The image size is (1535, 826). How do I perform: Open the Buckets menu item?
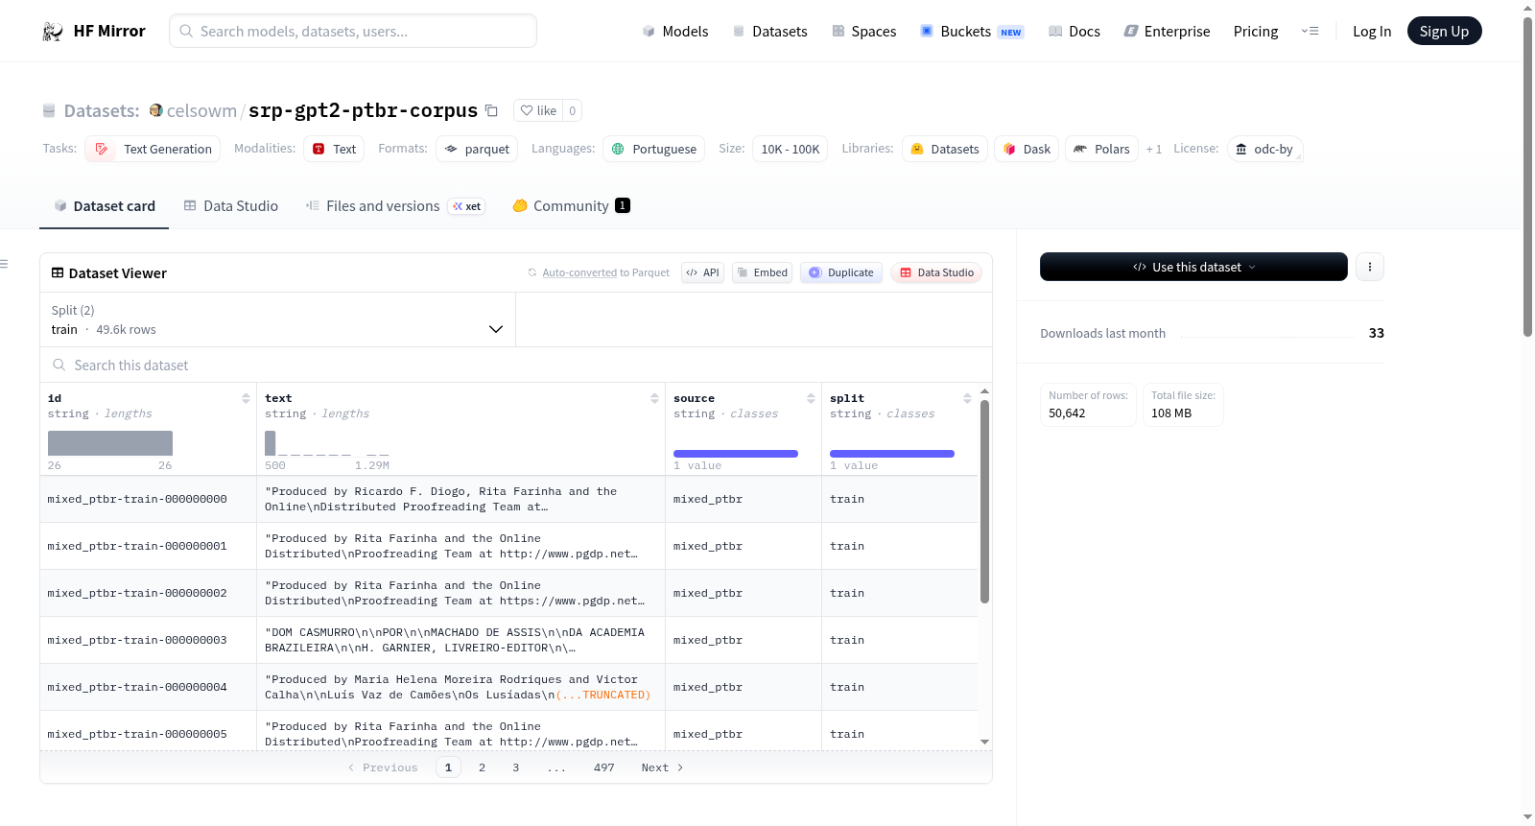pyautogui.click(x=972, y=32)
